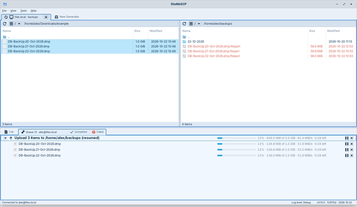Screen dimensions: 357x207
Task: Click the ShuttleSCP app icon in title bar
Action: [5, 4]
